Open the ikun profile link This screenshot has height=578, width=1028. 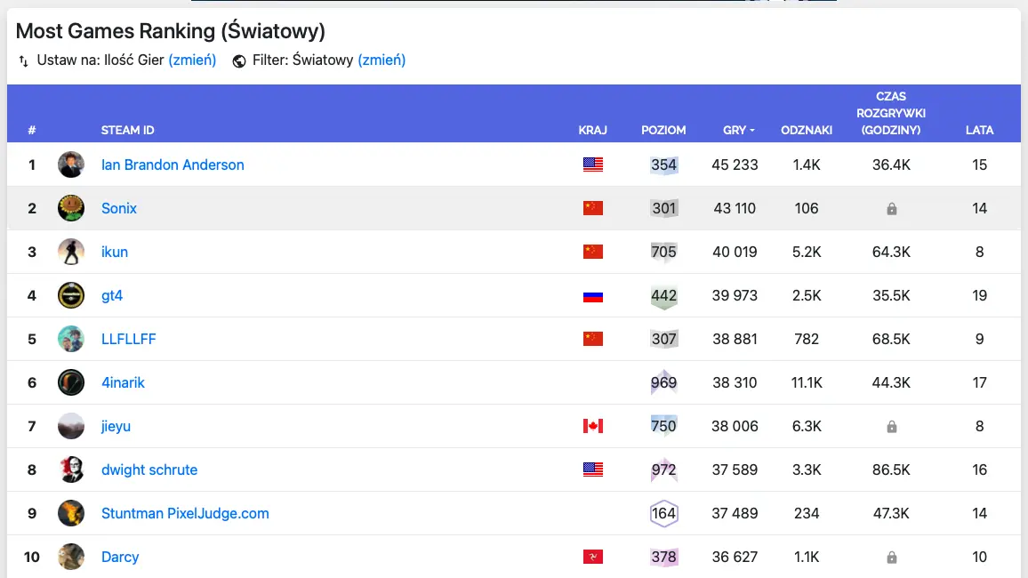[x=114, y=252]
